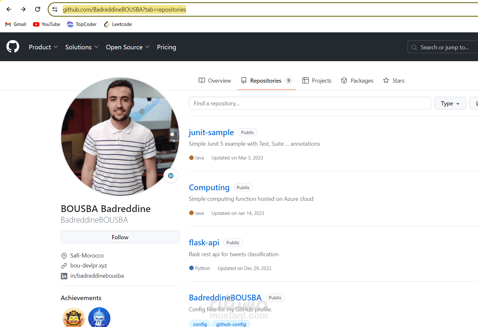Click 'Updated on Dec 29, 2022' text
The height and width of the screenshot is (327, 478).
[244, 268]
